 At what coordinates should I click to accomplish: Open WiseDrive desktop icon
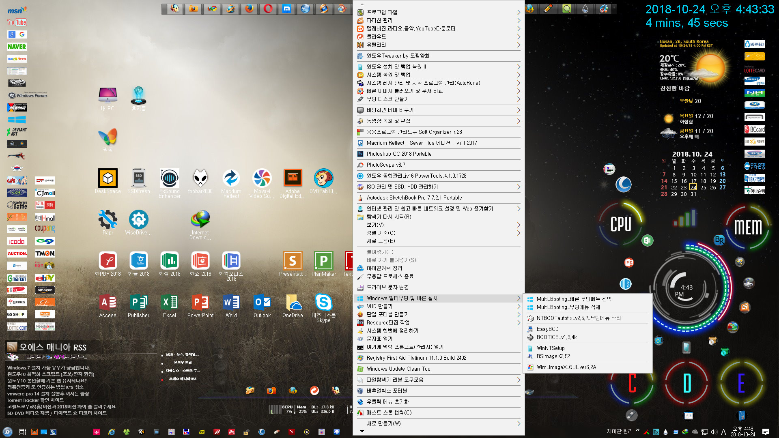(139, 223)
